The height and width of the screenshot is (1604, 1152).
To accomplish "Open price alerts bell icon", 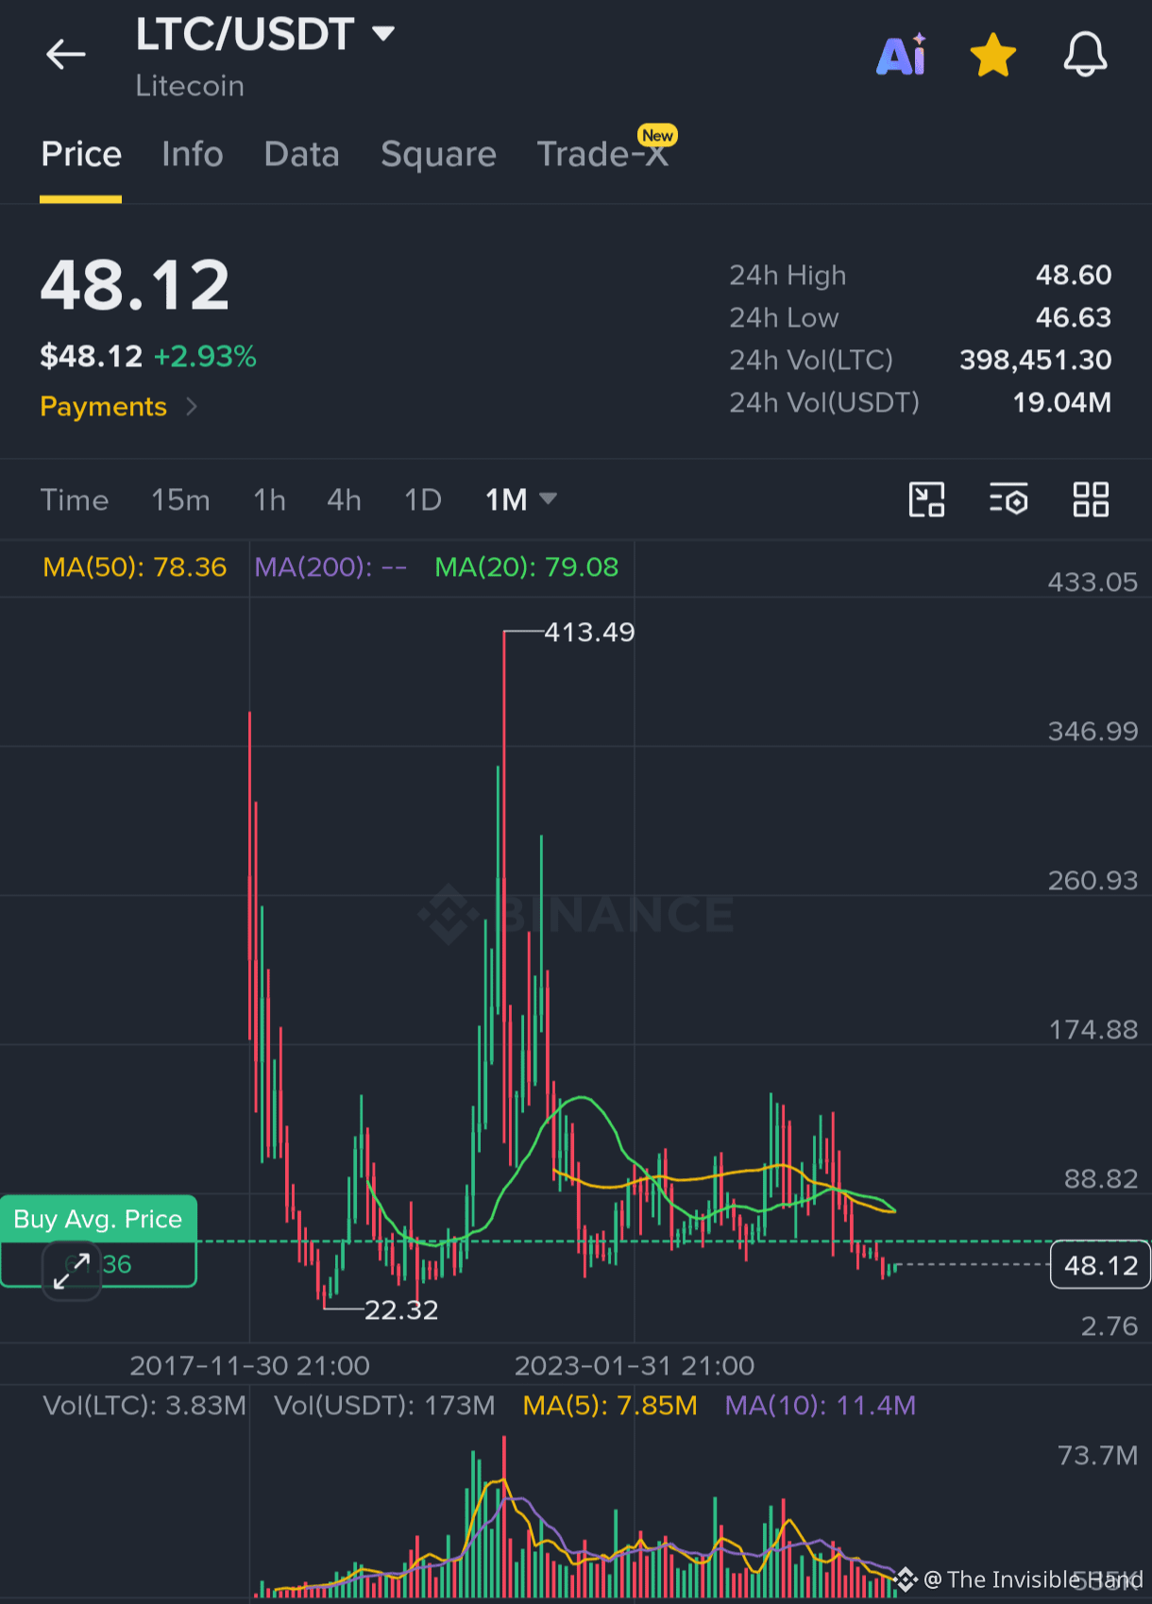I will pyautogui.click(x=1085, y=54).
